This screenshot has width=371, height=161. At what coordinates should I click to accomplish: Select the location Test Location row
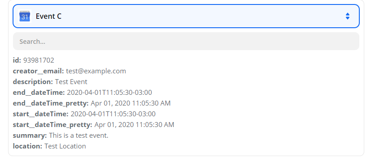pos(49,146)
